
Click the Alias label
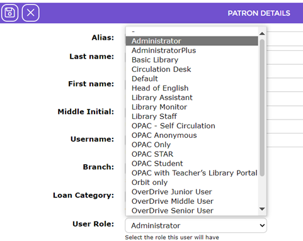[103, 38]
